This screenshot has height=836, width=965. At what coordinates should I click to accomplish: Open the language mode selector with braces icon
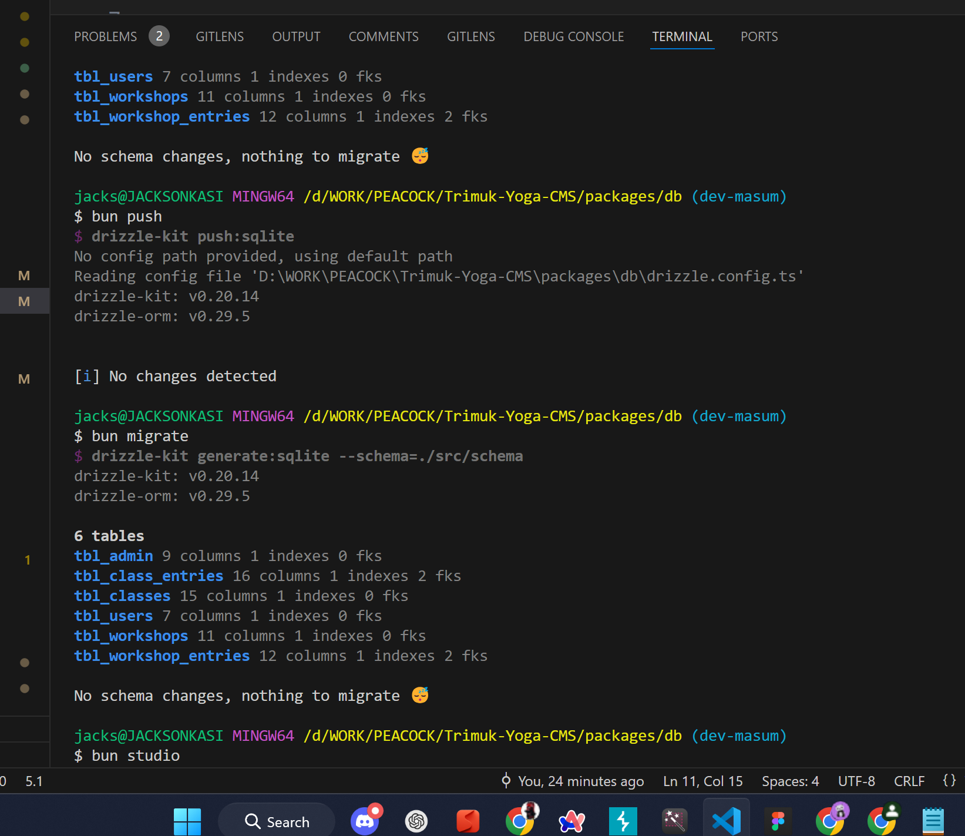pos(949,781)
